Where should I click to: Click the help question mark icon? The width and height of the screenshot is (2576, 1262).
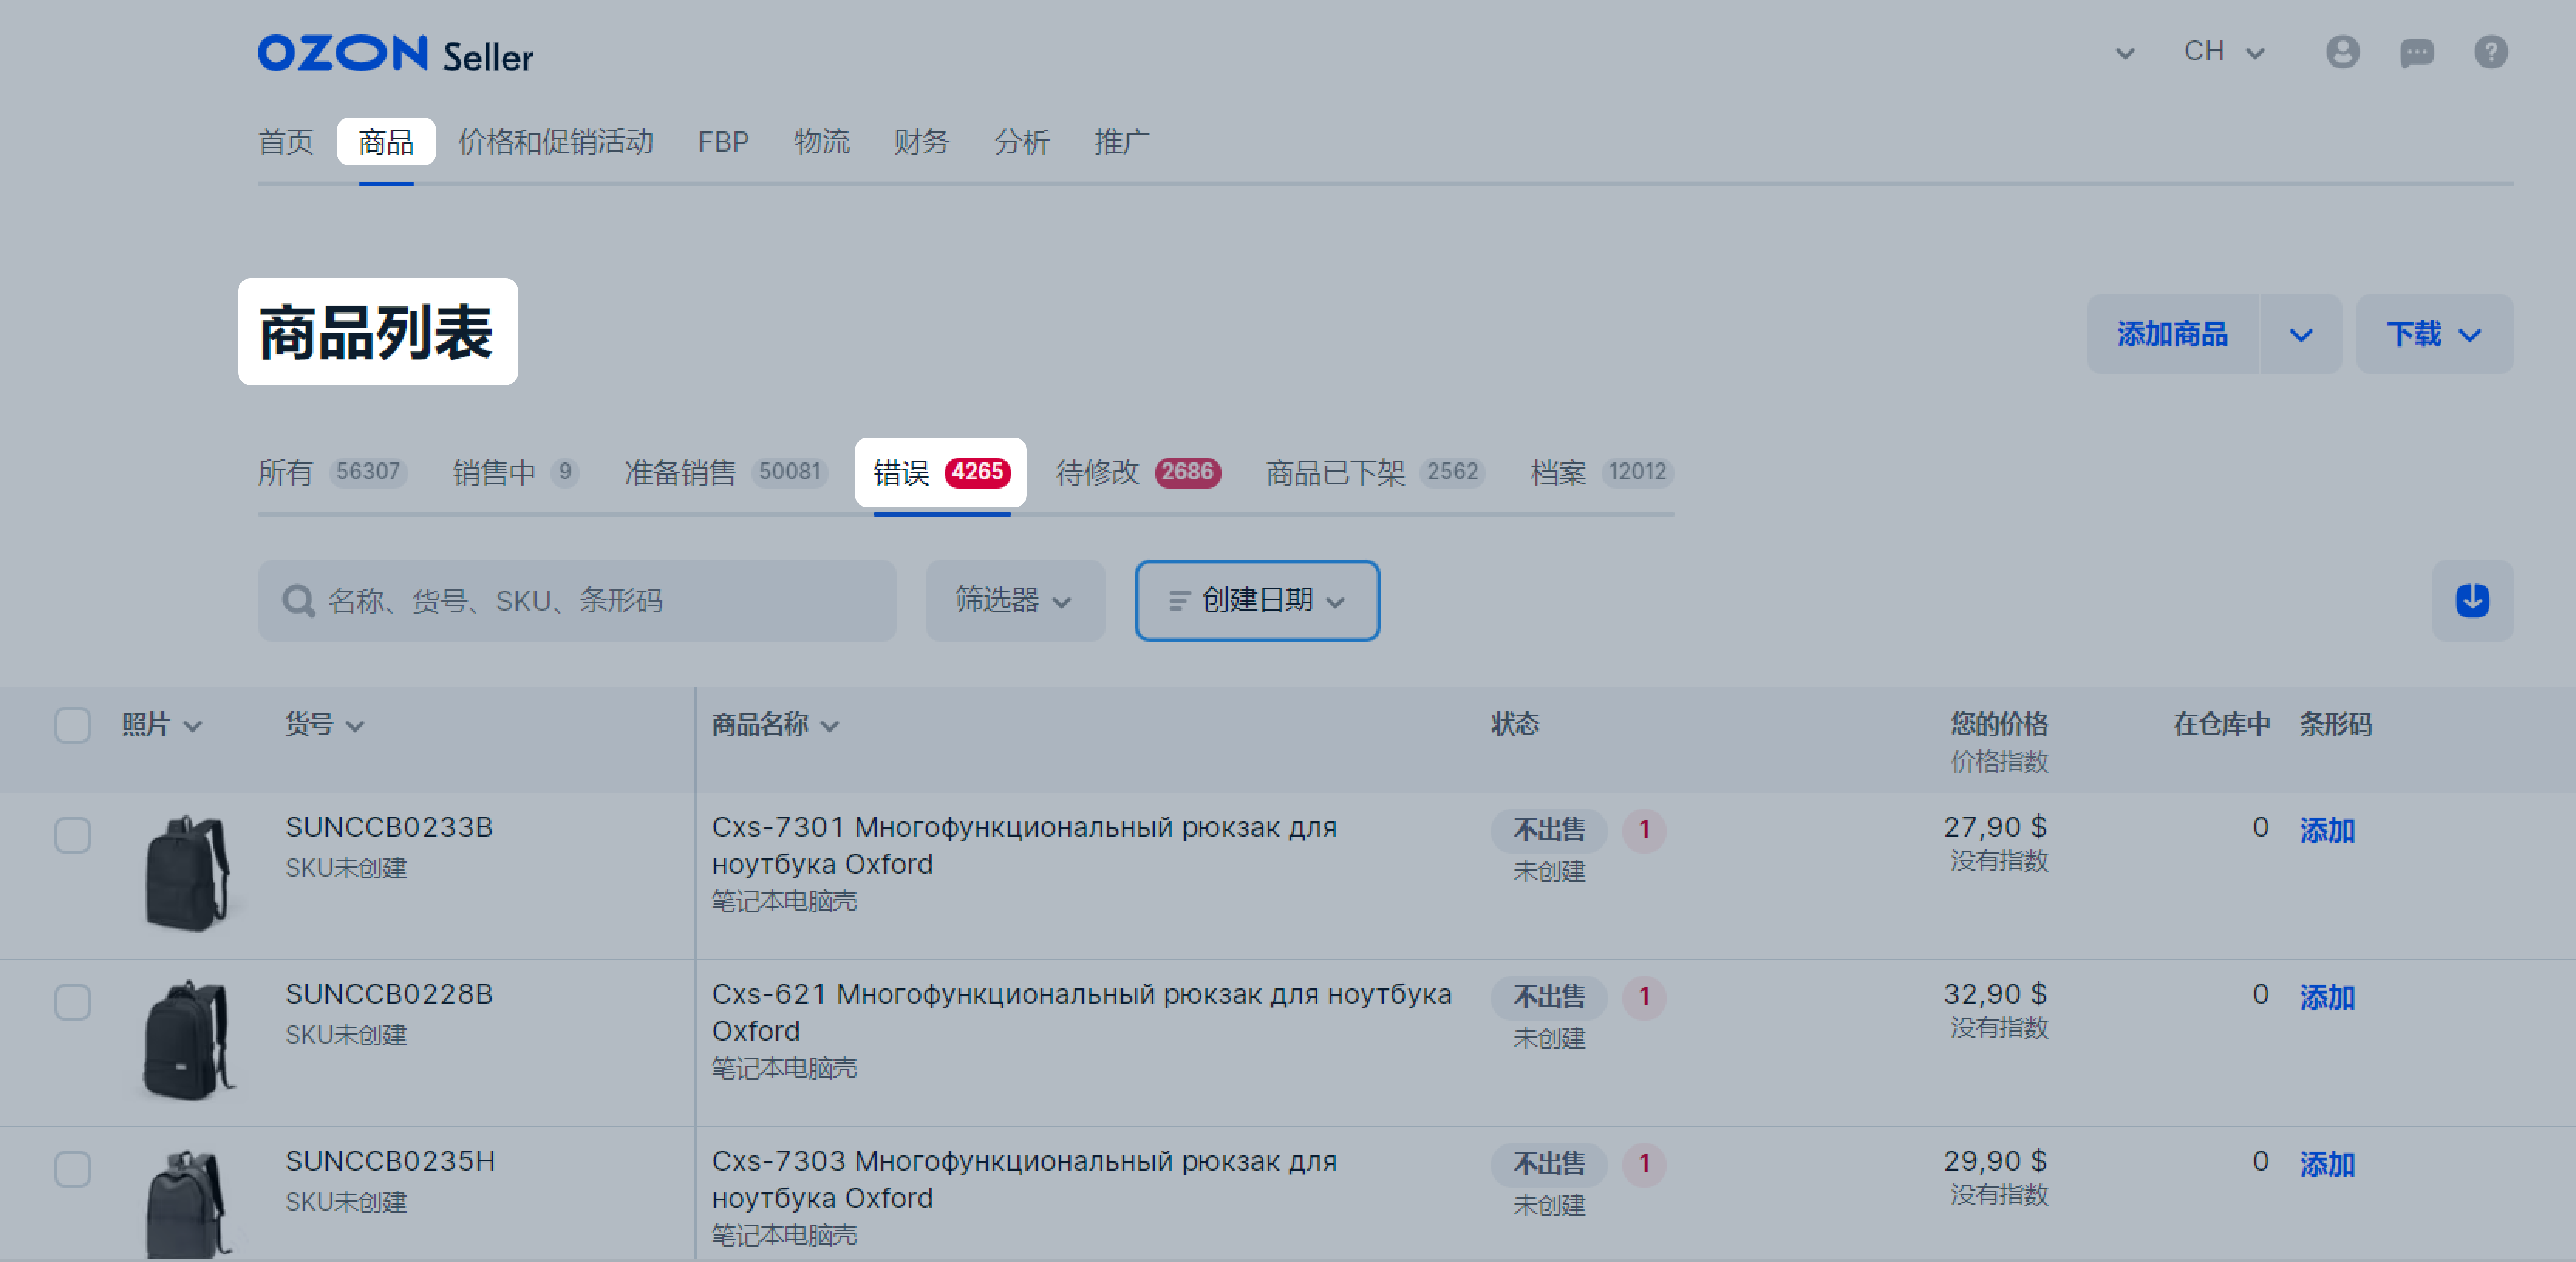[2490, 52]
